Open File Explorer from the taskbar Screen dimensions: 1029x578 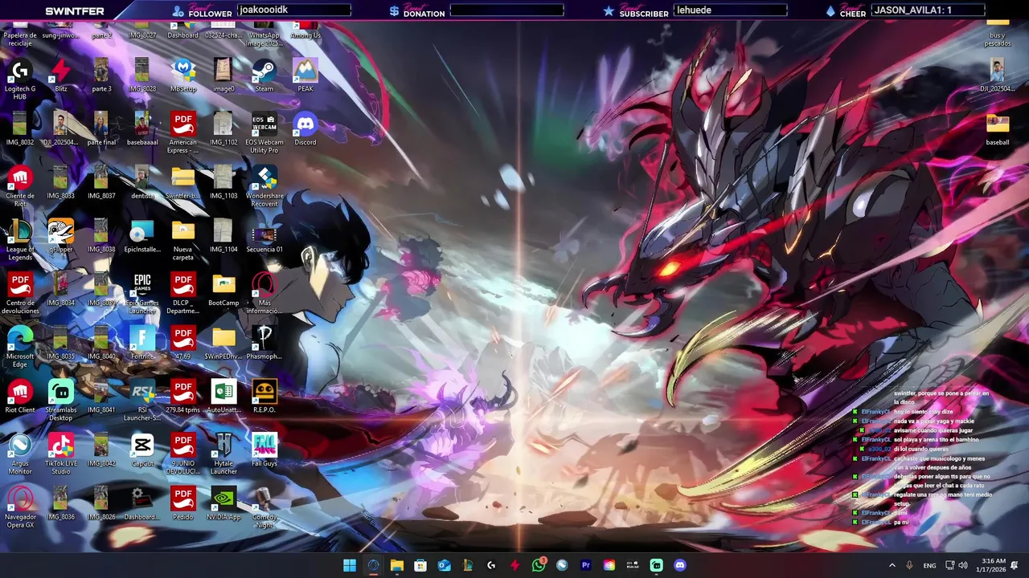tap(396, 565)
